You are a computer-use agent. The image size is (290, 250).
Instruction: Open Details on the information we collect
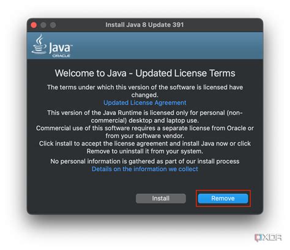click(145, 169)
